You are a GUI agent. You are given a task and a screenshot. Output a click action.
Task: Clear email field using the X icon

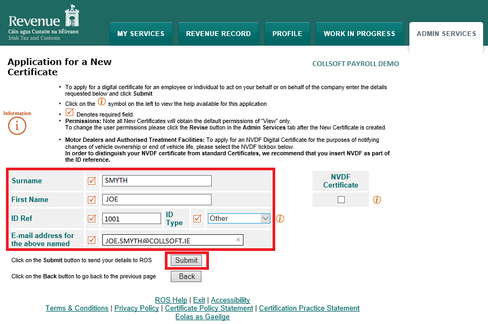coord(238,240)
